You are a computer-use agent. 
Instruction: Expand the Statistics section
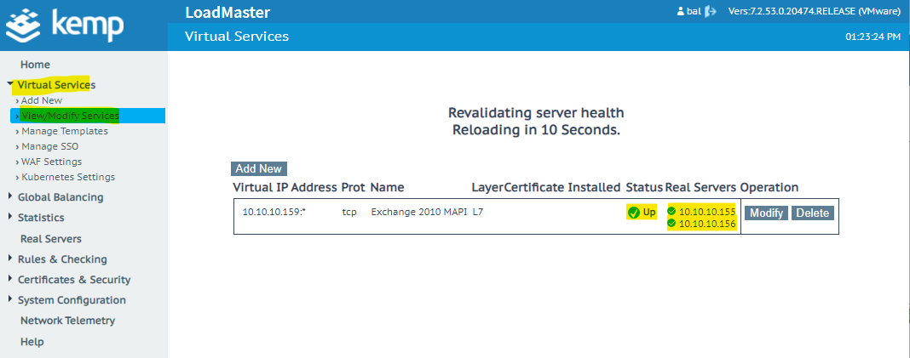[x=10, y=217]
